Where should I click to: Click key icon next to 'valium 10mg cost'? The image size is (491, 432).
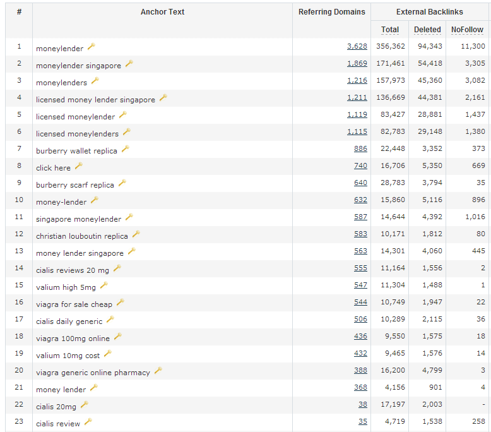tap(108, 354)
